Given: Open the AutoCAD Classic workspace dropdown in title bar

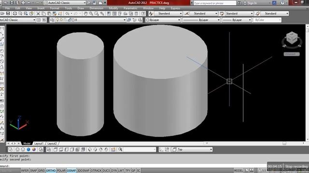Looking at the screenshot, I should point(65,3).
